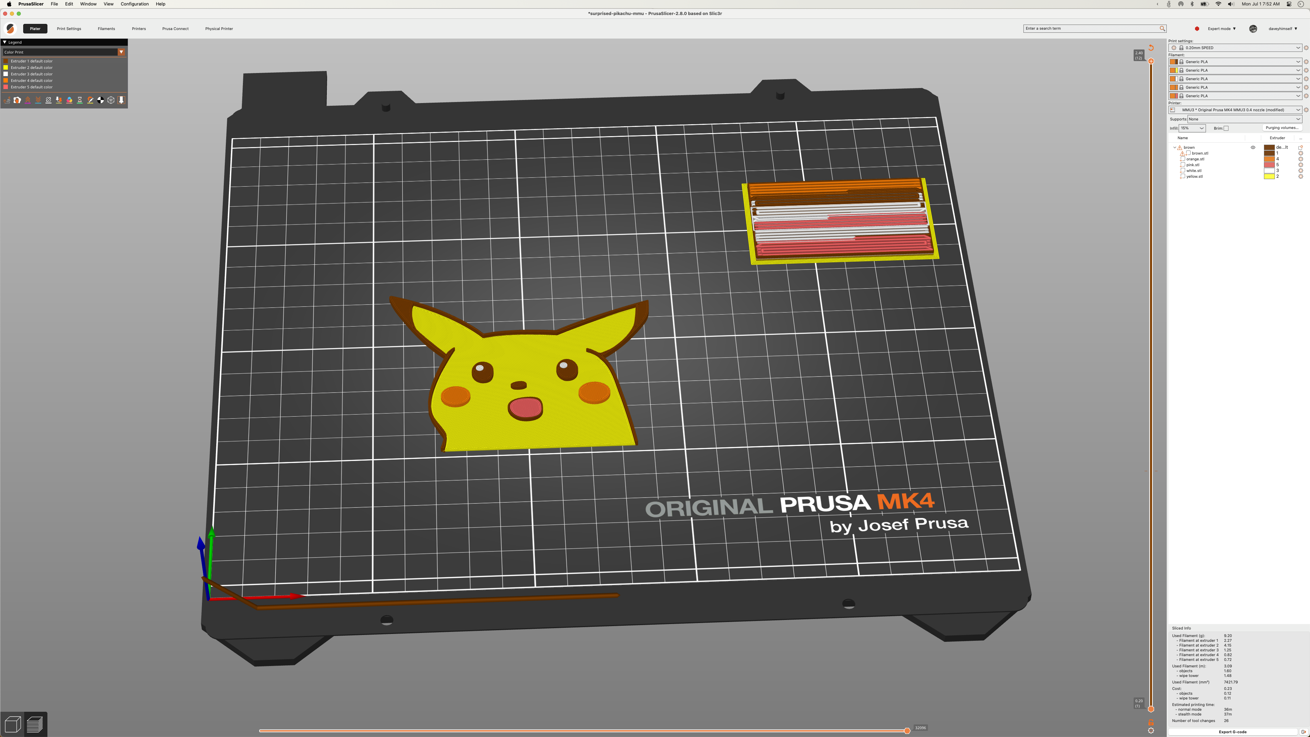The image size is (1310, 737).
Task: Open the Configuration menu
Action: point(134,4)
